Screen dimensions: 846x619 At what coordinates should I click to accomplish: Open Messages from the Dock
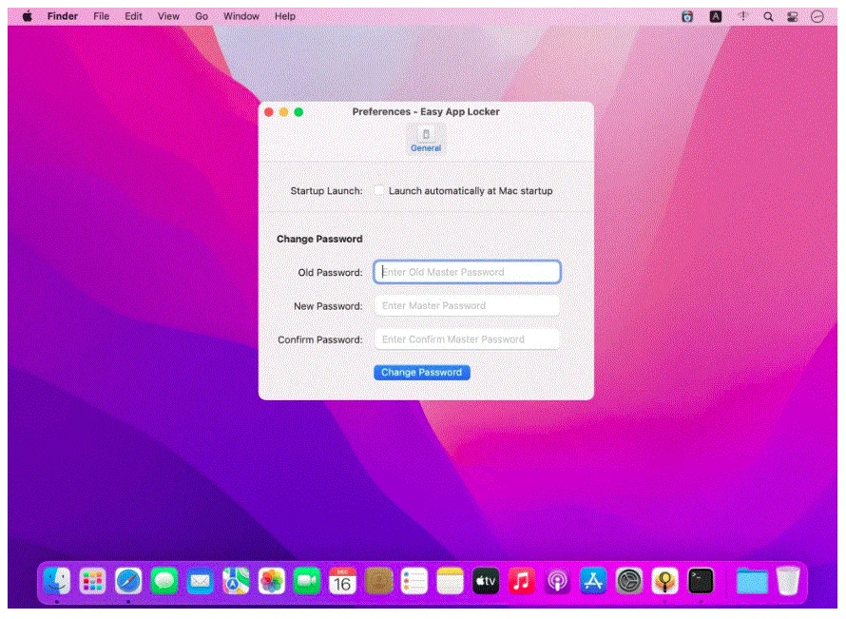pyautogui.click(x=164, y=582)
